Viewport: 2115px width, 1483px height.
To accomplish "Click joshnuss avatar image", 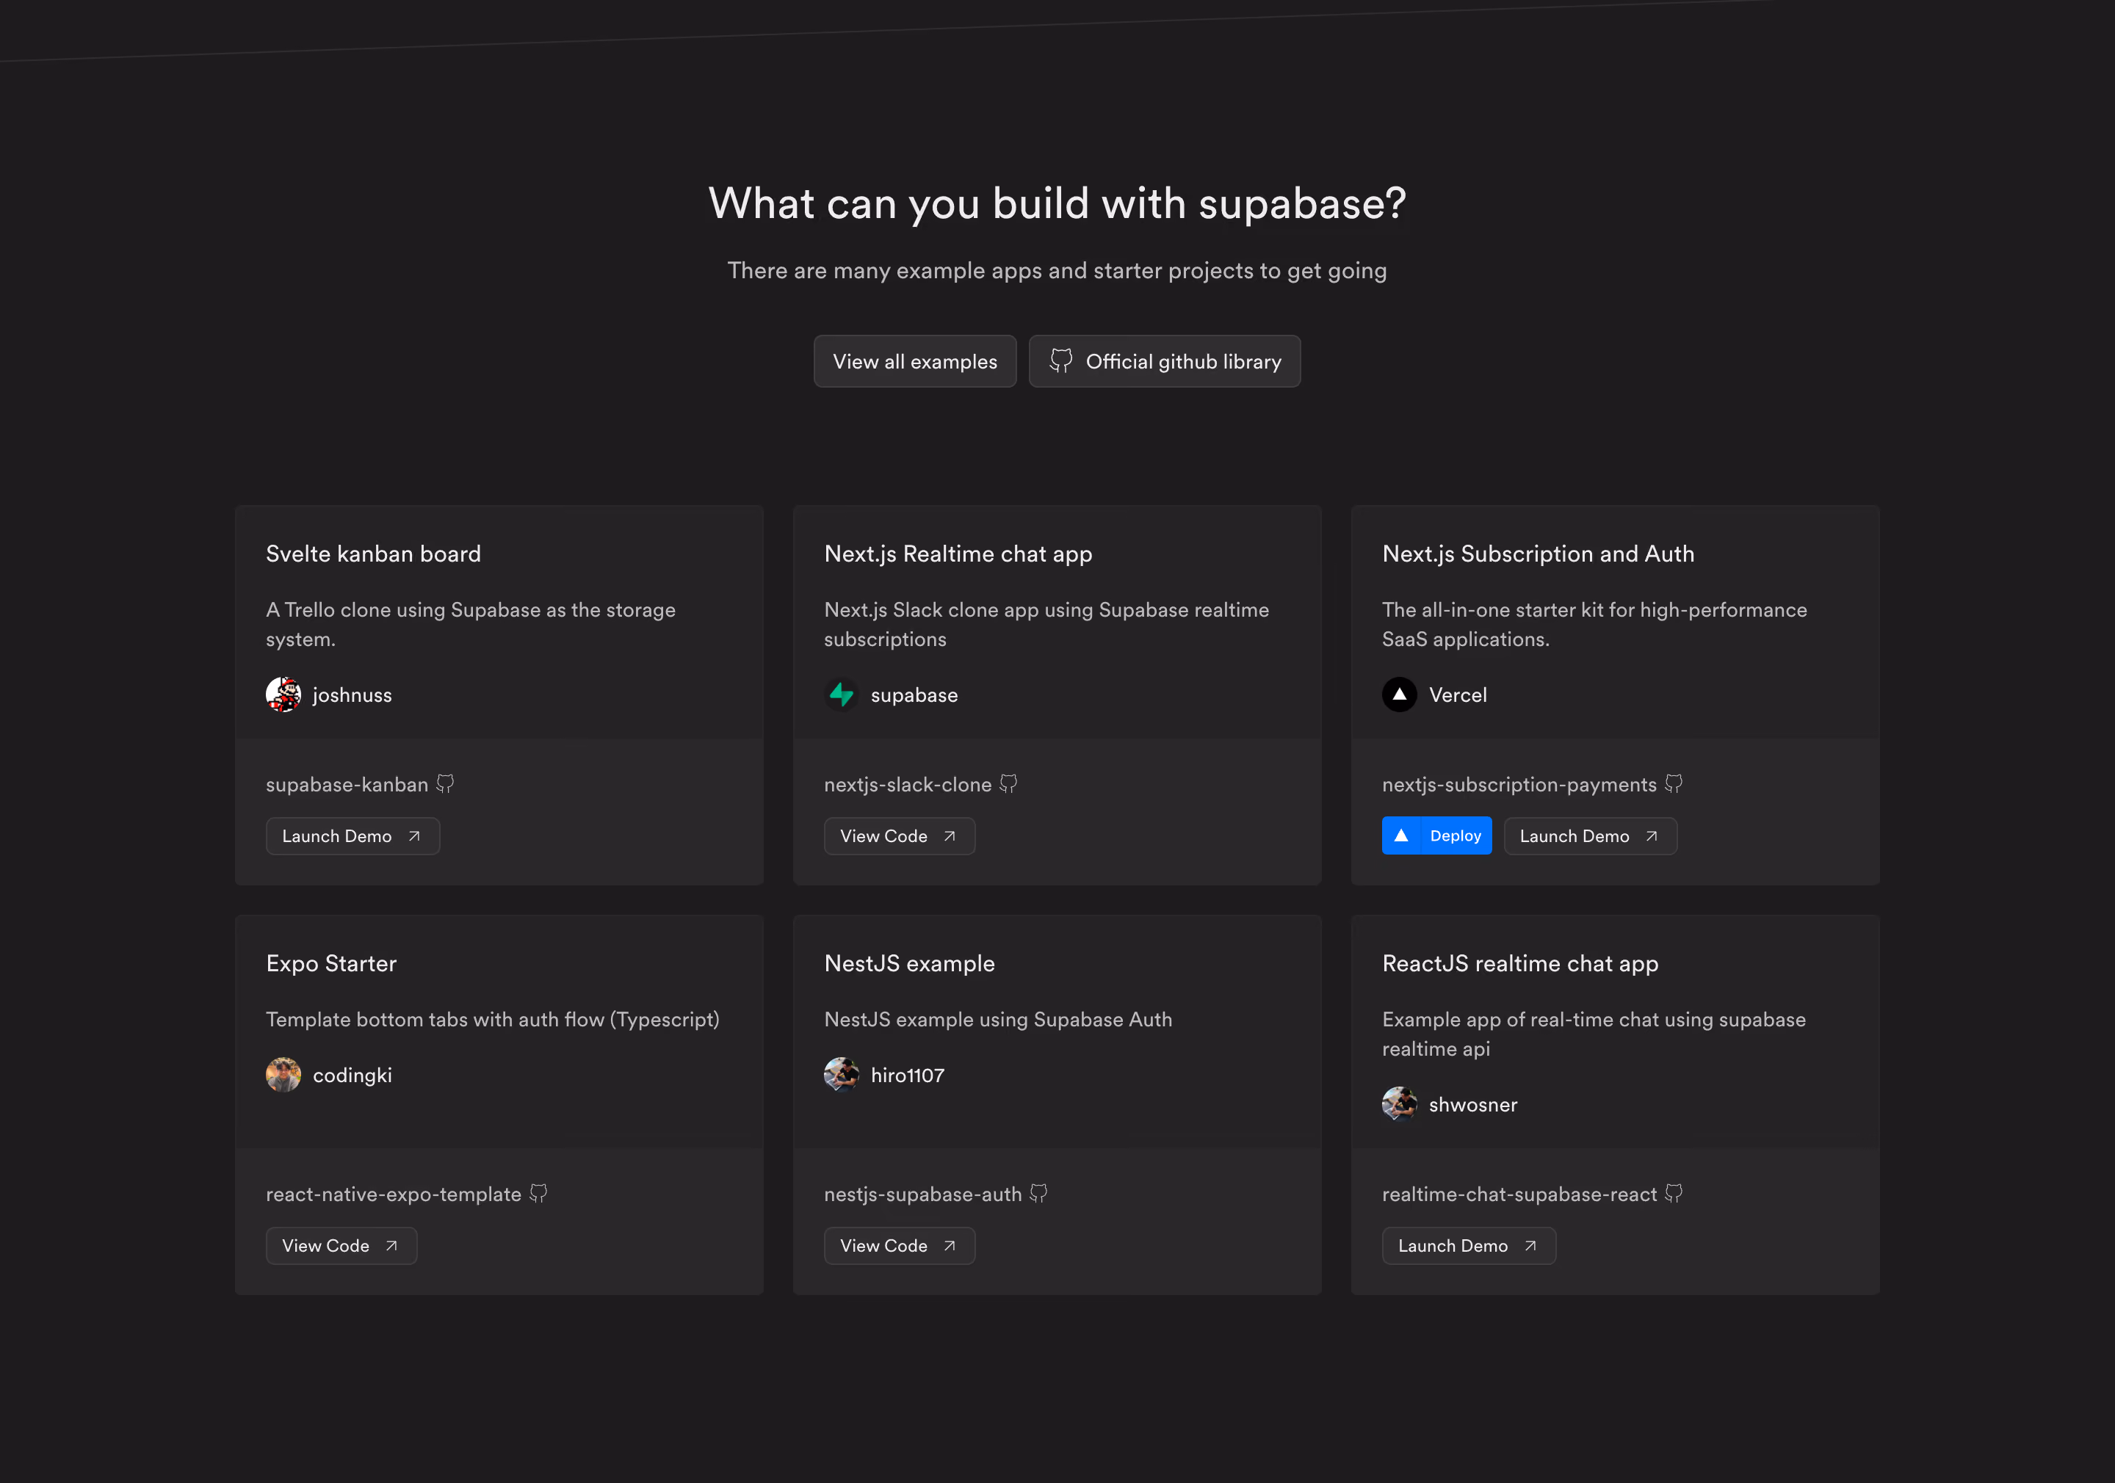I will [283, 695].
